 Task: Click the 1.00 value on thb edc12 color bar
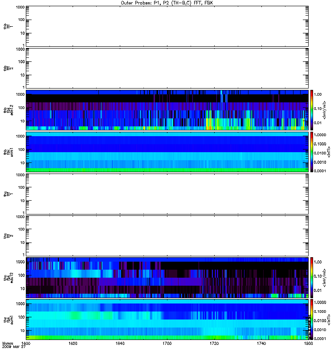pyautogui.click(x=318, y=94)
